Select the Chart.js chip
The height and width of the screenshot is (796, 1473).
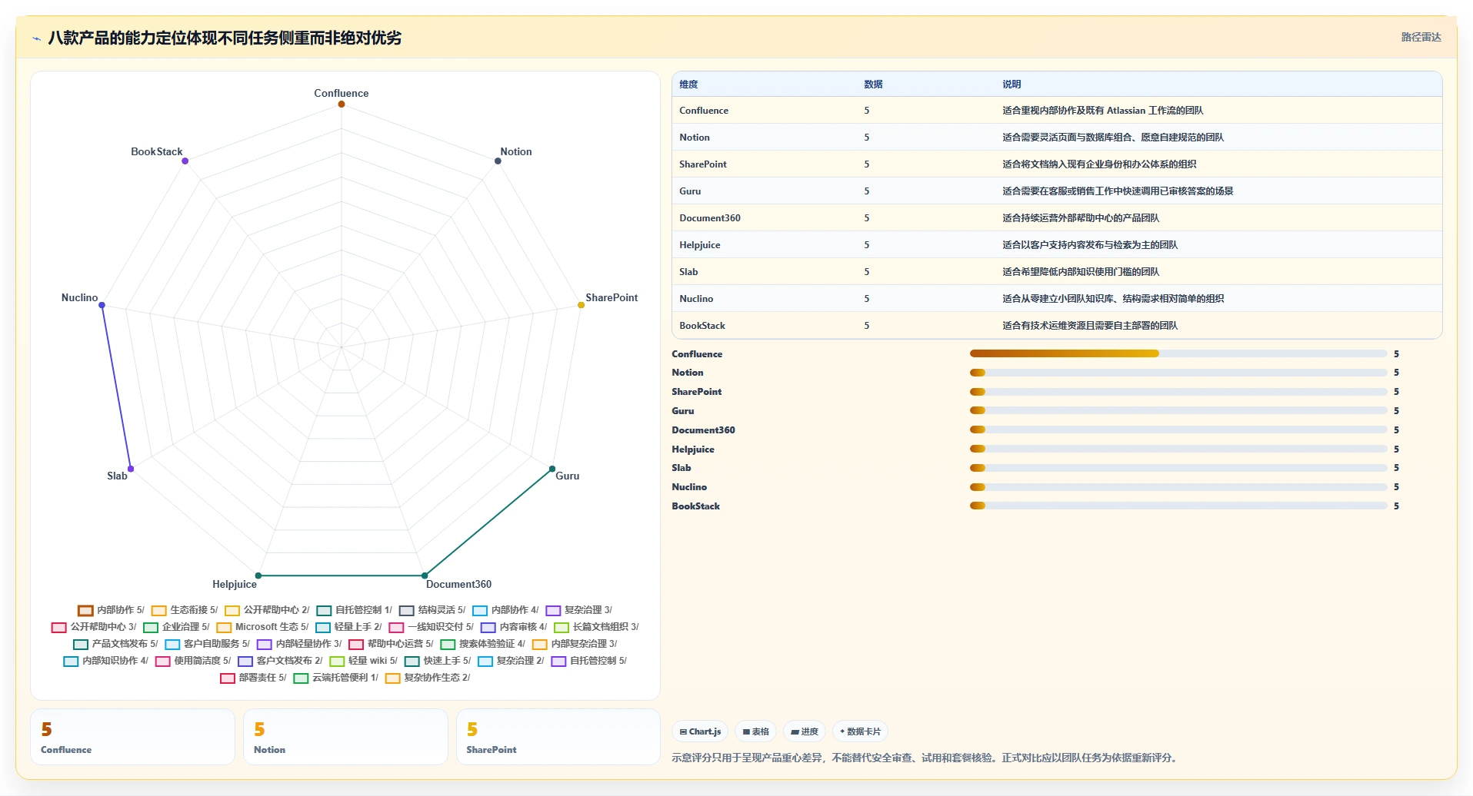coord(700,731)
